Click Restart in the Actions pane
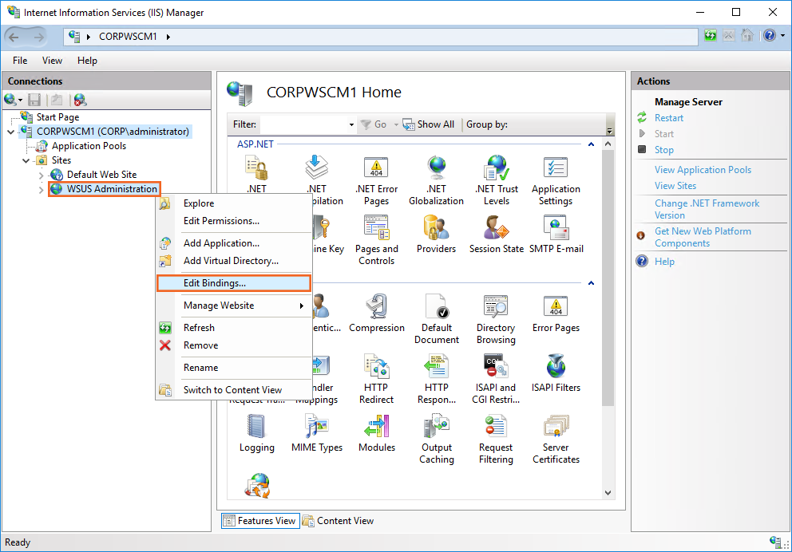 pyautogui.click(x=668, y=118)
